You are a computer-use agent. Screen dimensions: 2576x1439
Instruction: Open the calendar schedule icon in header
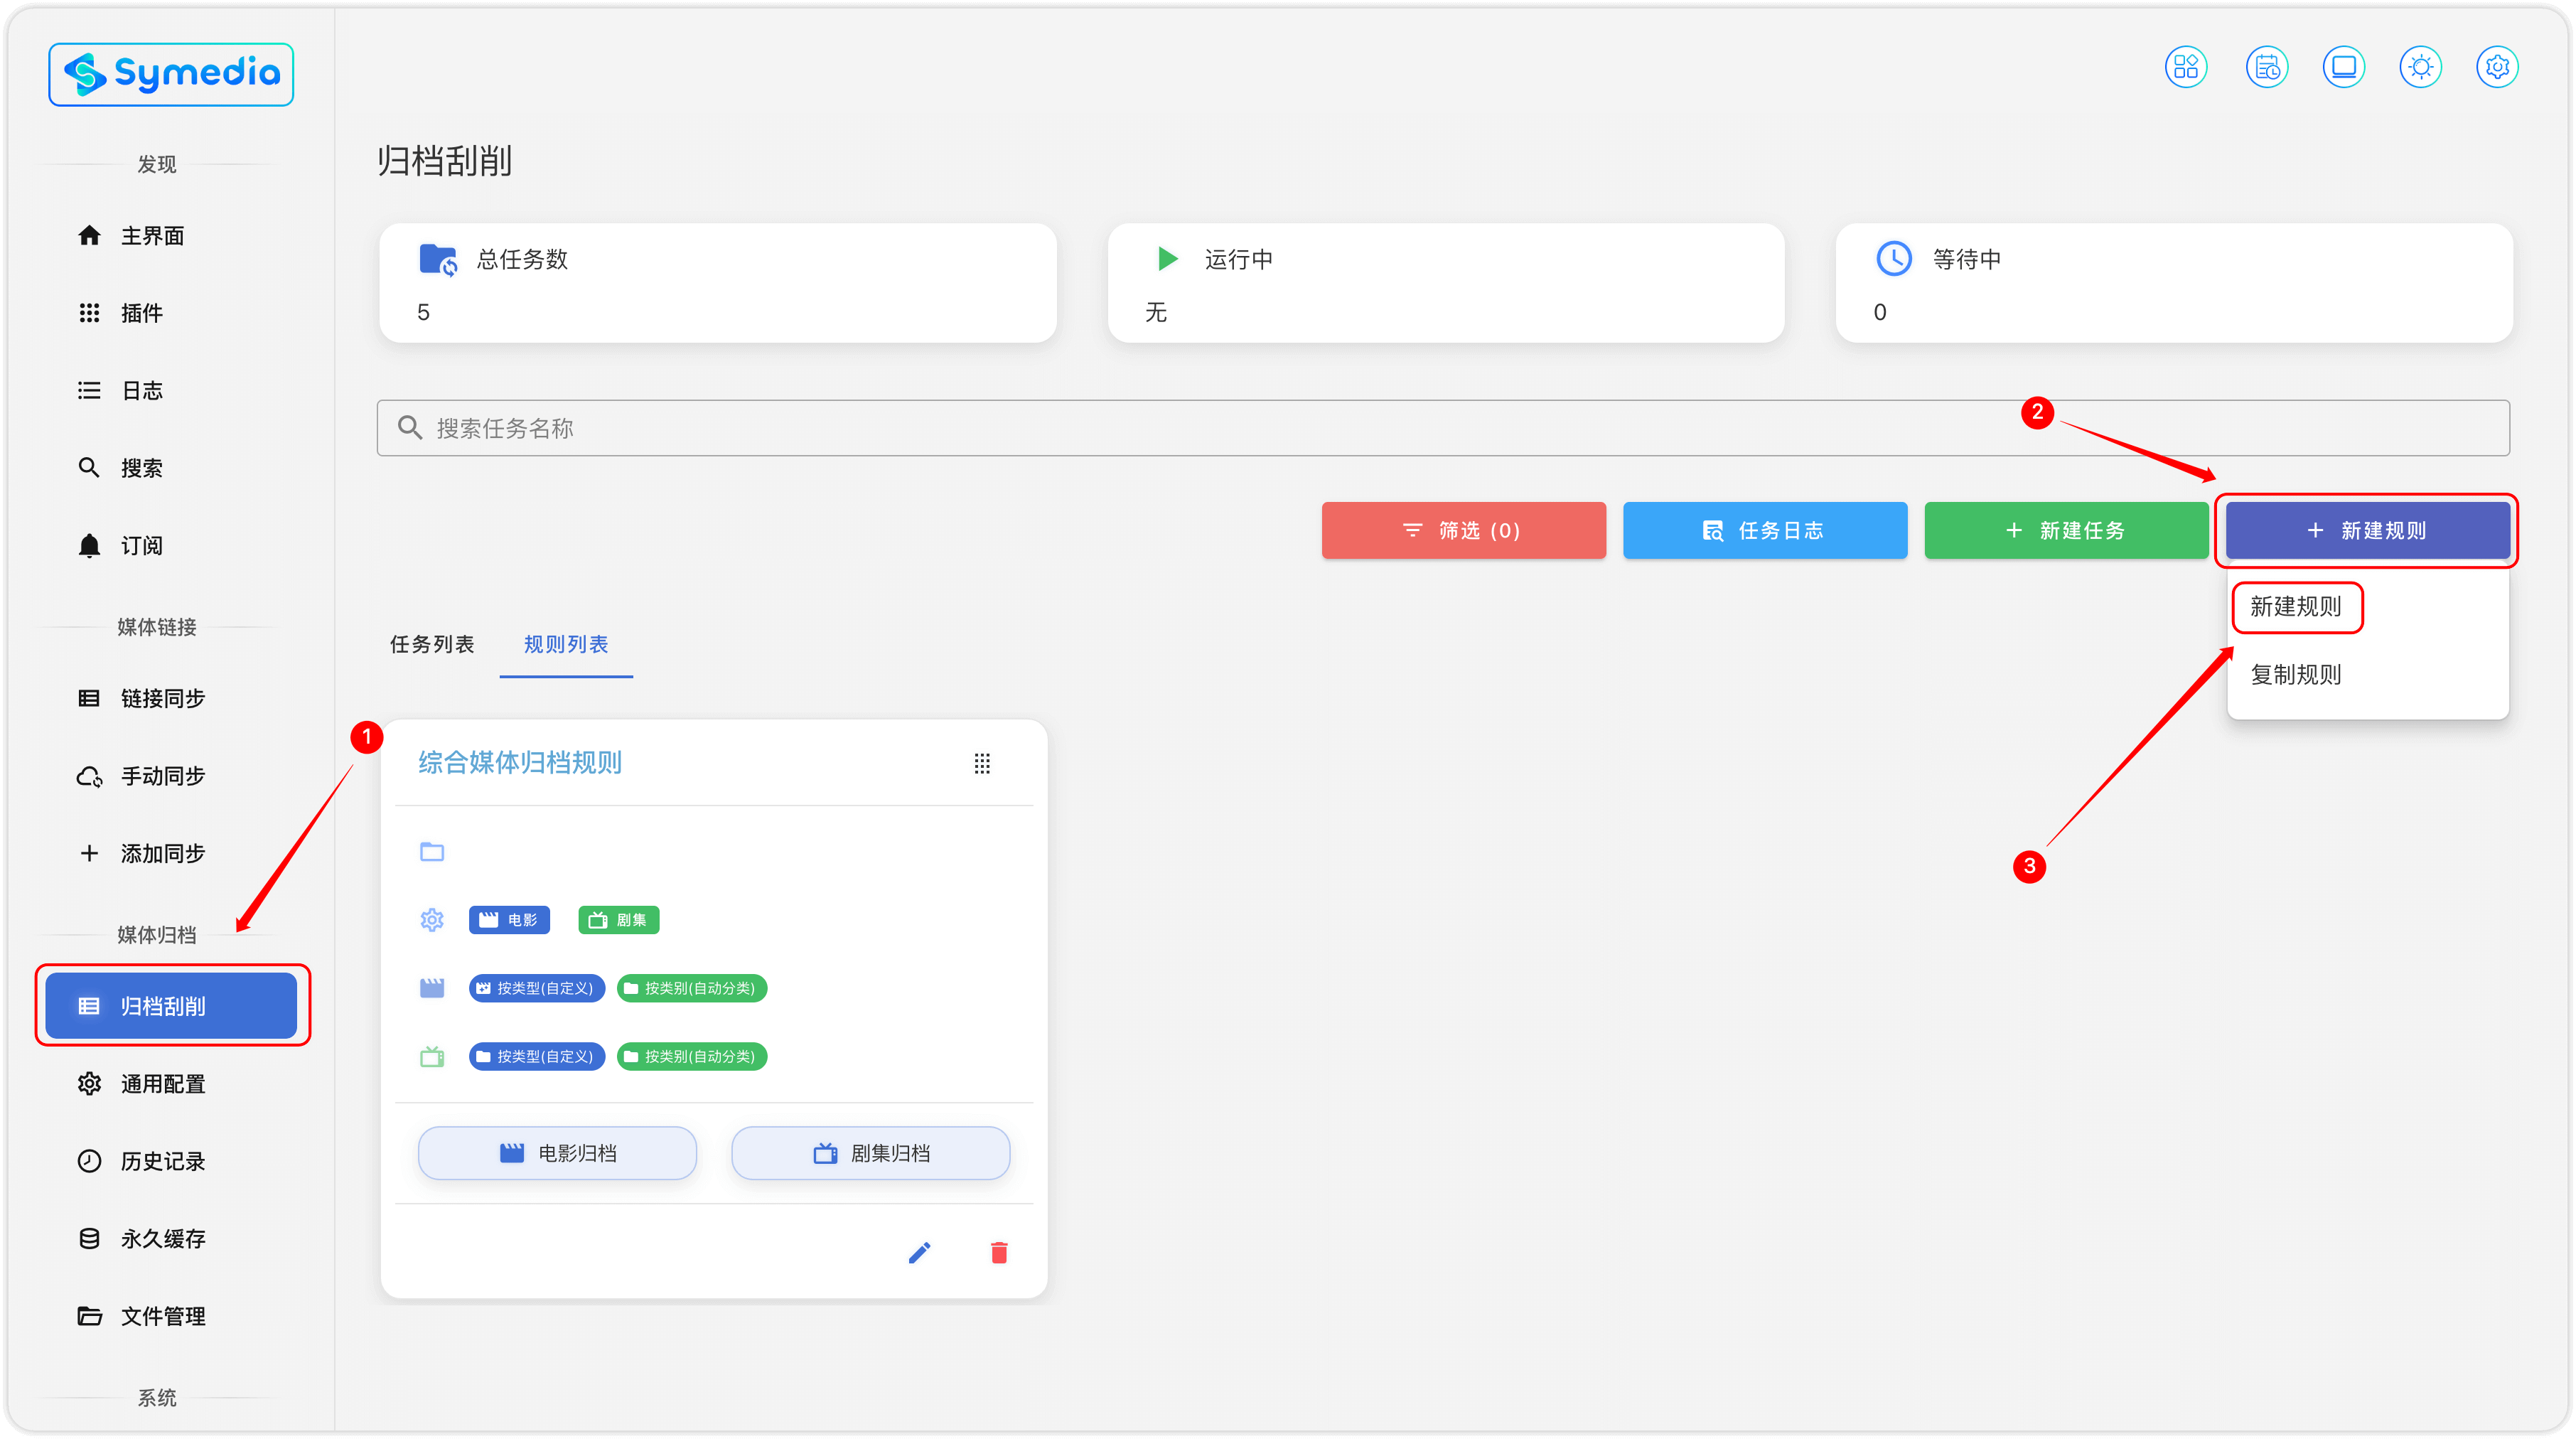coord(2266,67)
